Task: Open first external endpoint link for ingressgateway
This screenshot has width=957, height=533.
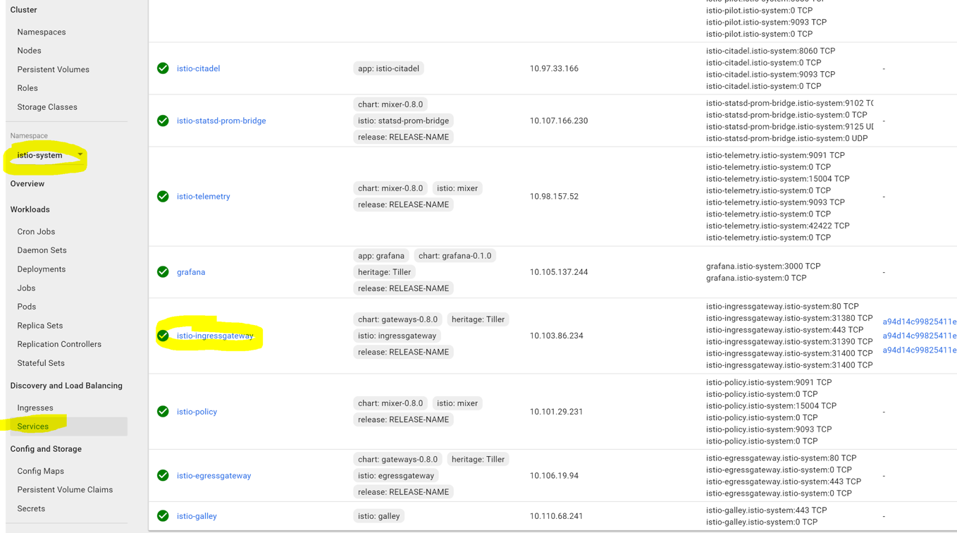Action: [920, 321]
